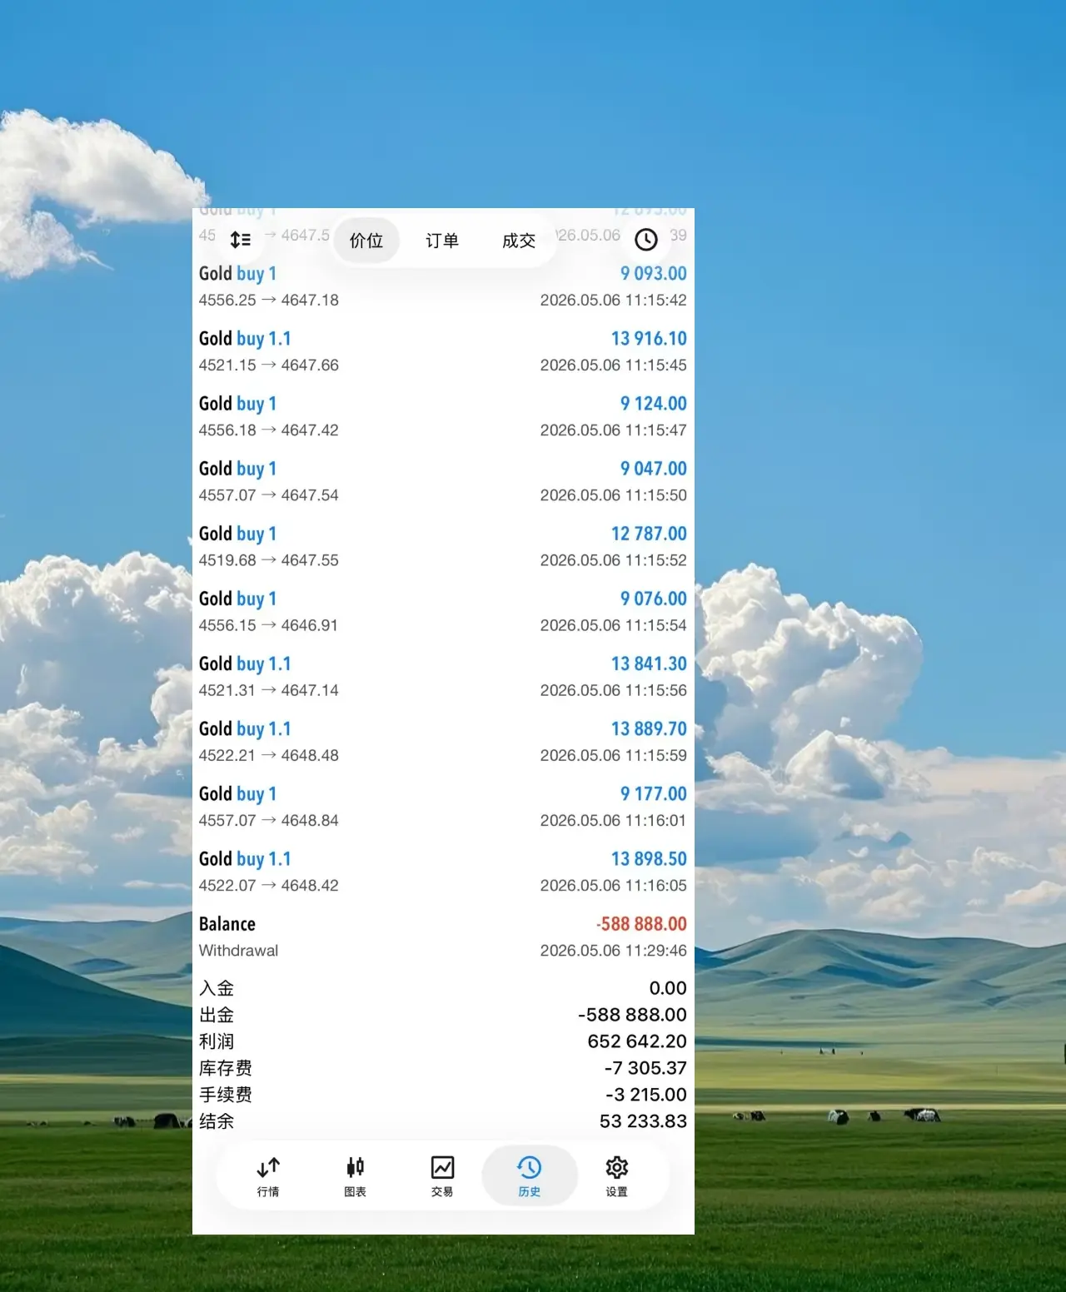Tap the 出金 withdrawal summary row
Image resolution: width=1066 pixels, height=1292 pixels.
click(443, 1015)
